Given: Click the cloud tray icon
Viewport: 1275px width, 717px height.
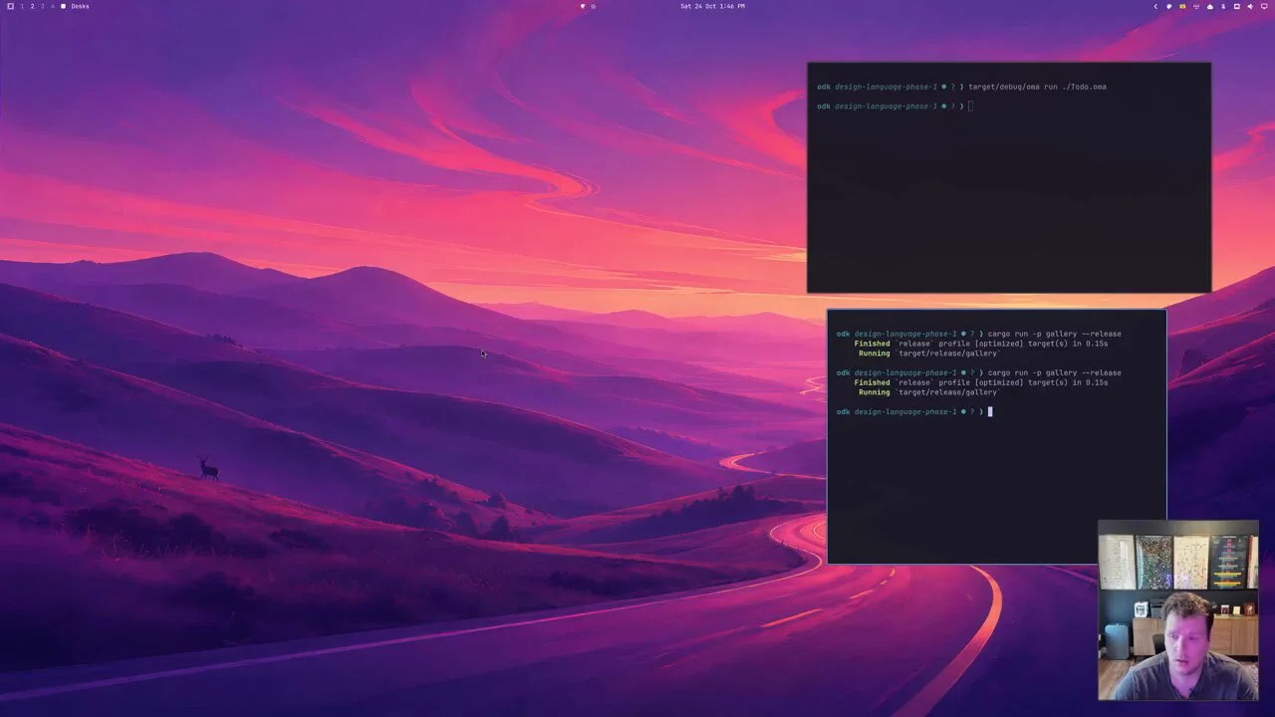Looking at the screenshot, I should (x=1210, y=6).
